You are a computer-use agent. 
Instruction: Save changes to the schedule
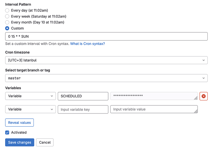point(20,142)
